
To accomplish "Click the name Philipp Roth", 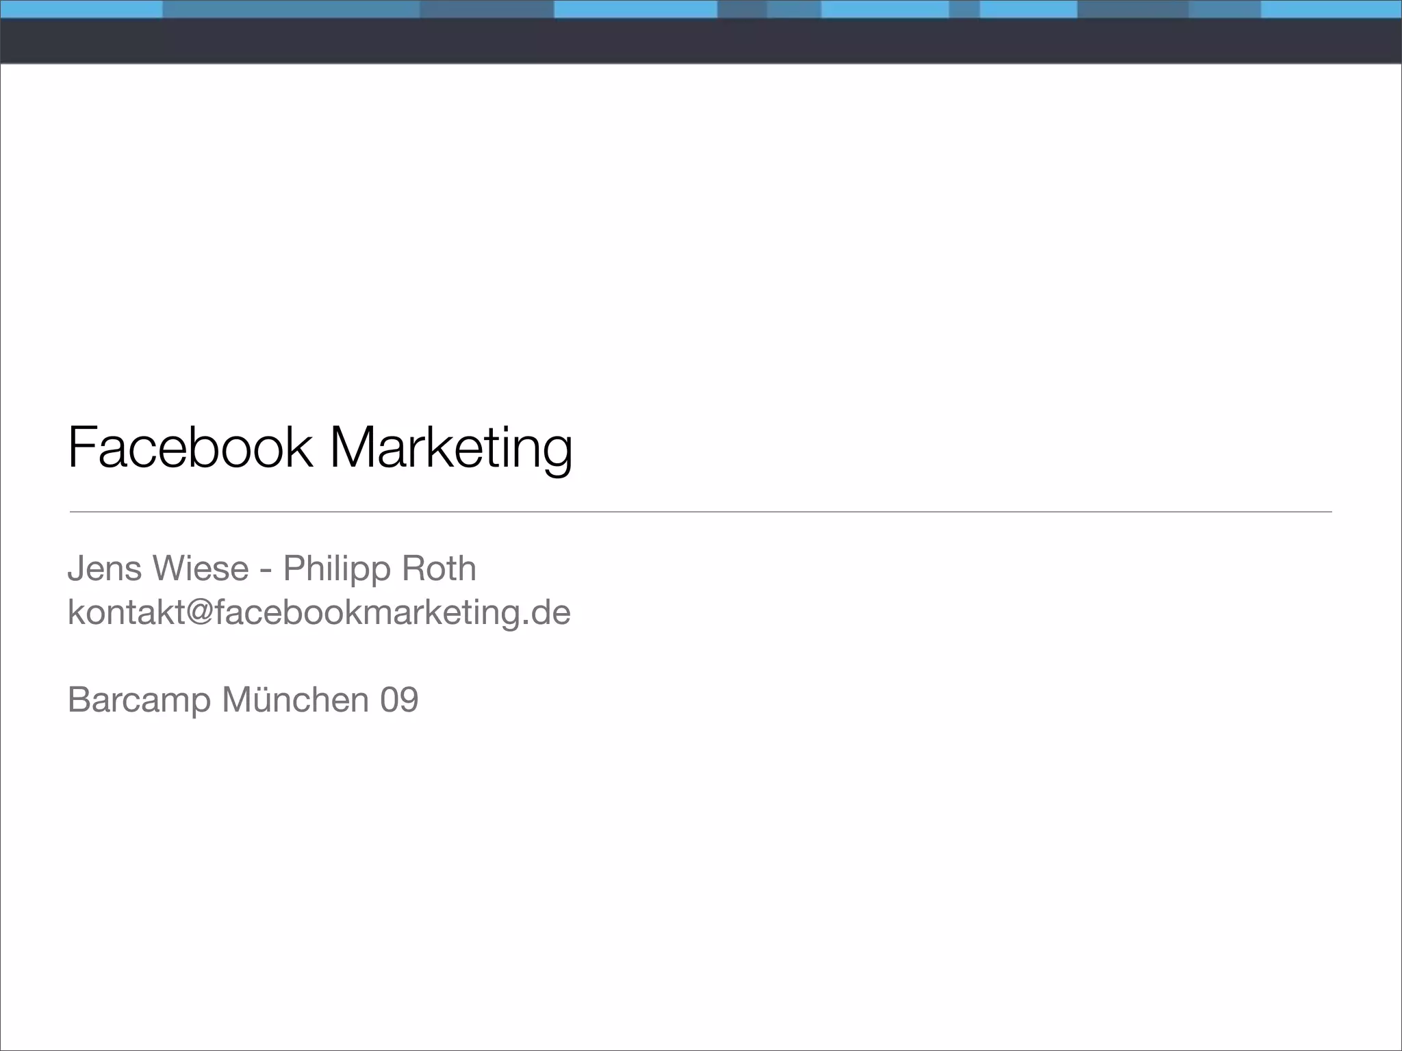I will pyautogui.click(x=379, y=568).
